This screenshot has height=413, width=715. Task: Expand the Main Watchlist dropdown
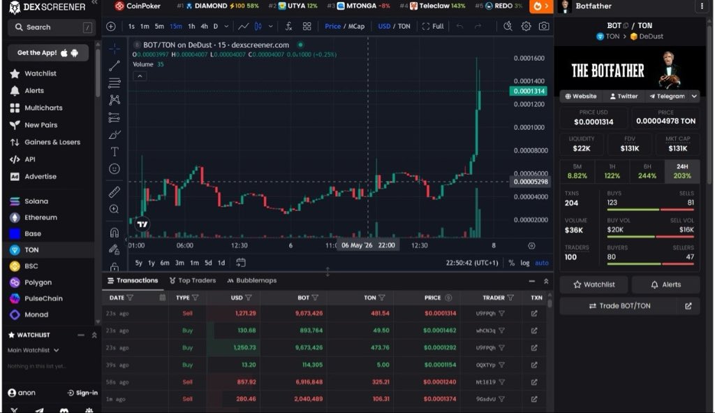34,351
